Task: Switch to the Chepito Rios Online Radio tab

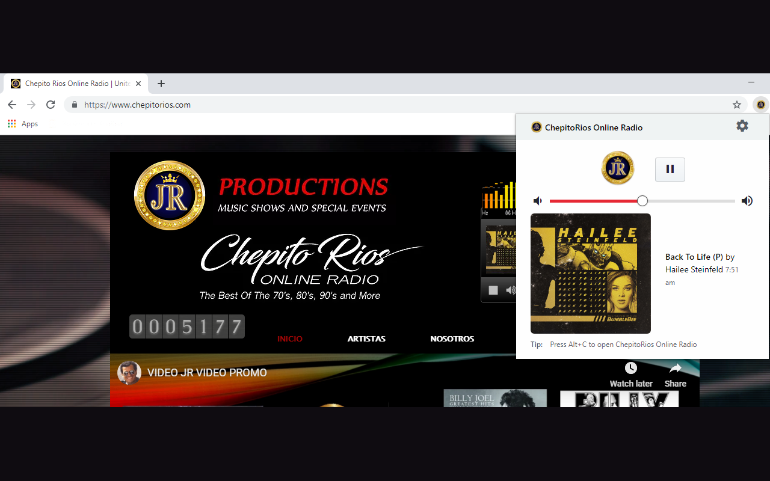Action: point(75,84)
